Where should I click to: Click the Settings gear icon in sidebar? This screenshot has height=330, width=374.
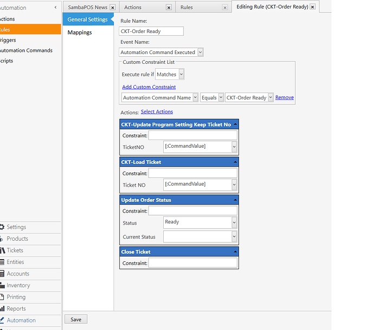point(3,227)
